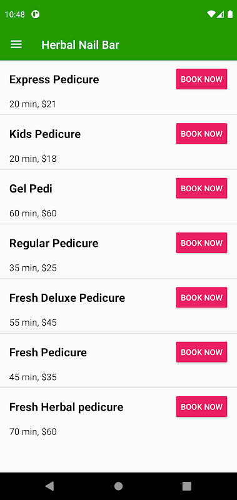Select the Express Pedicure list item title

click(54, 79)
